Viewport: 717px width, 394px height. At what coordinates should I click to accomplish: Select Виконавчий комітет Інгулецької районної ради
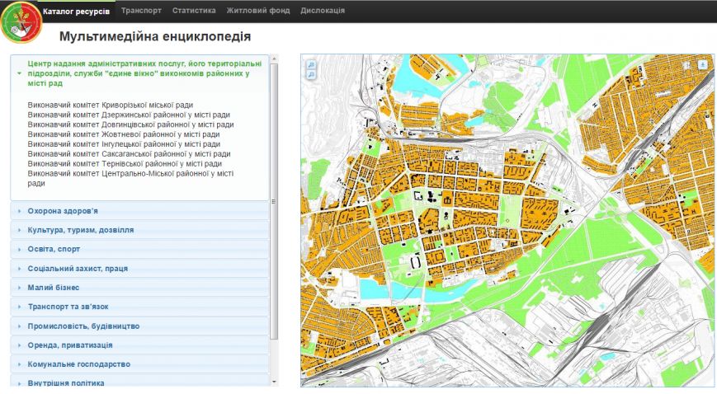pos(124,144)
